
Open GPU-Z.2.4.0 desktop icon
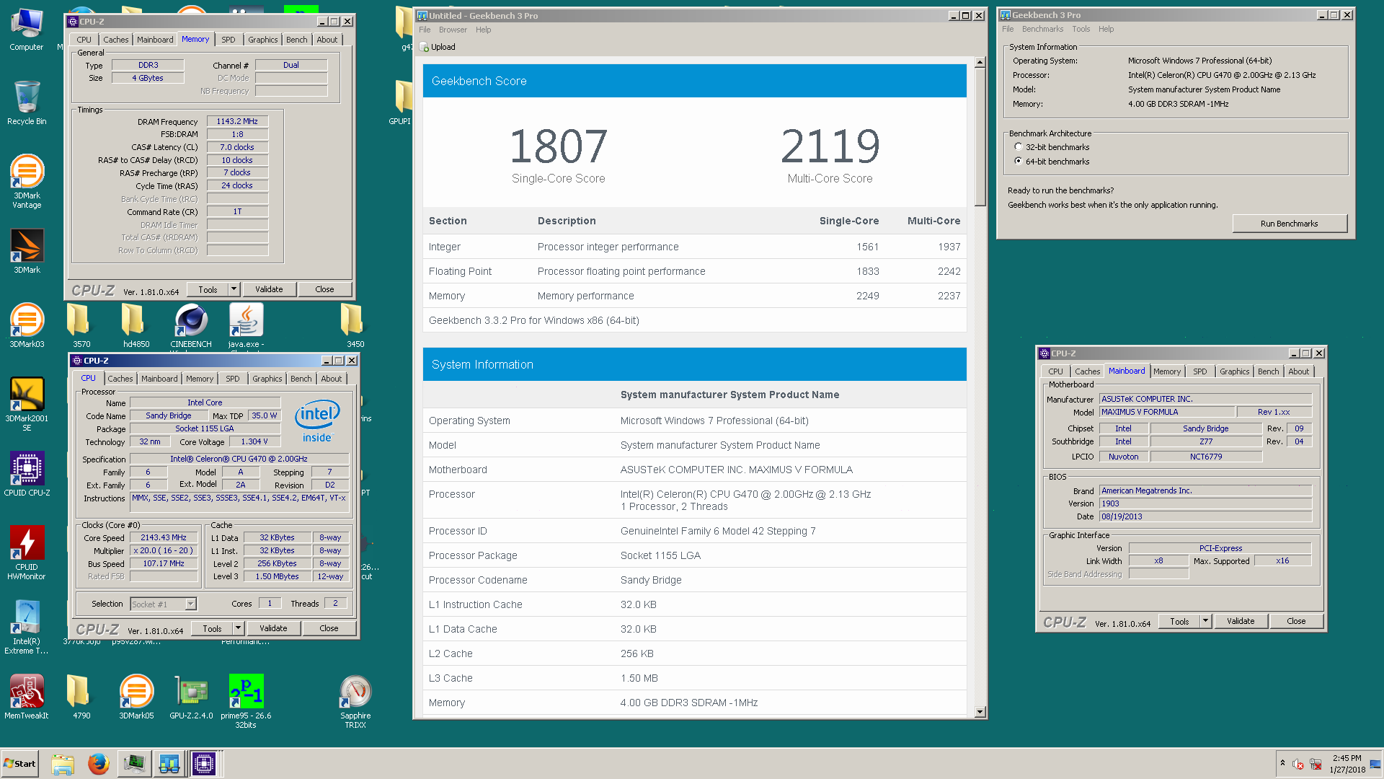(191, 697)
